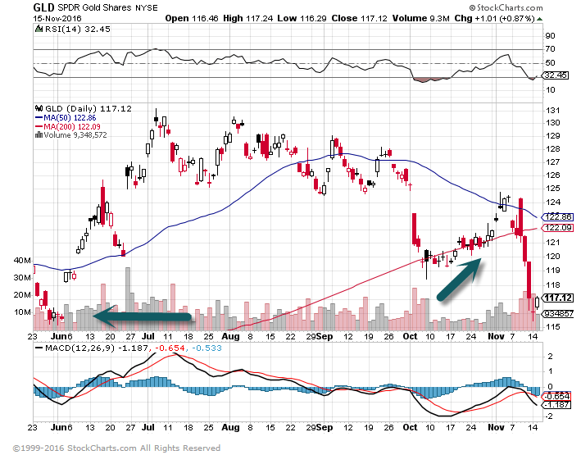Click the 119 price axis label
The width and height of the screenshot is (581, 455).
point(553,271)
